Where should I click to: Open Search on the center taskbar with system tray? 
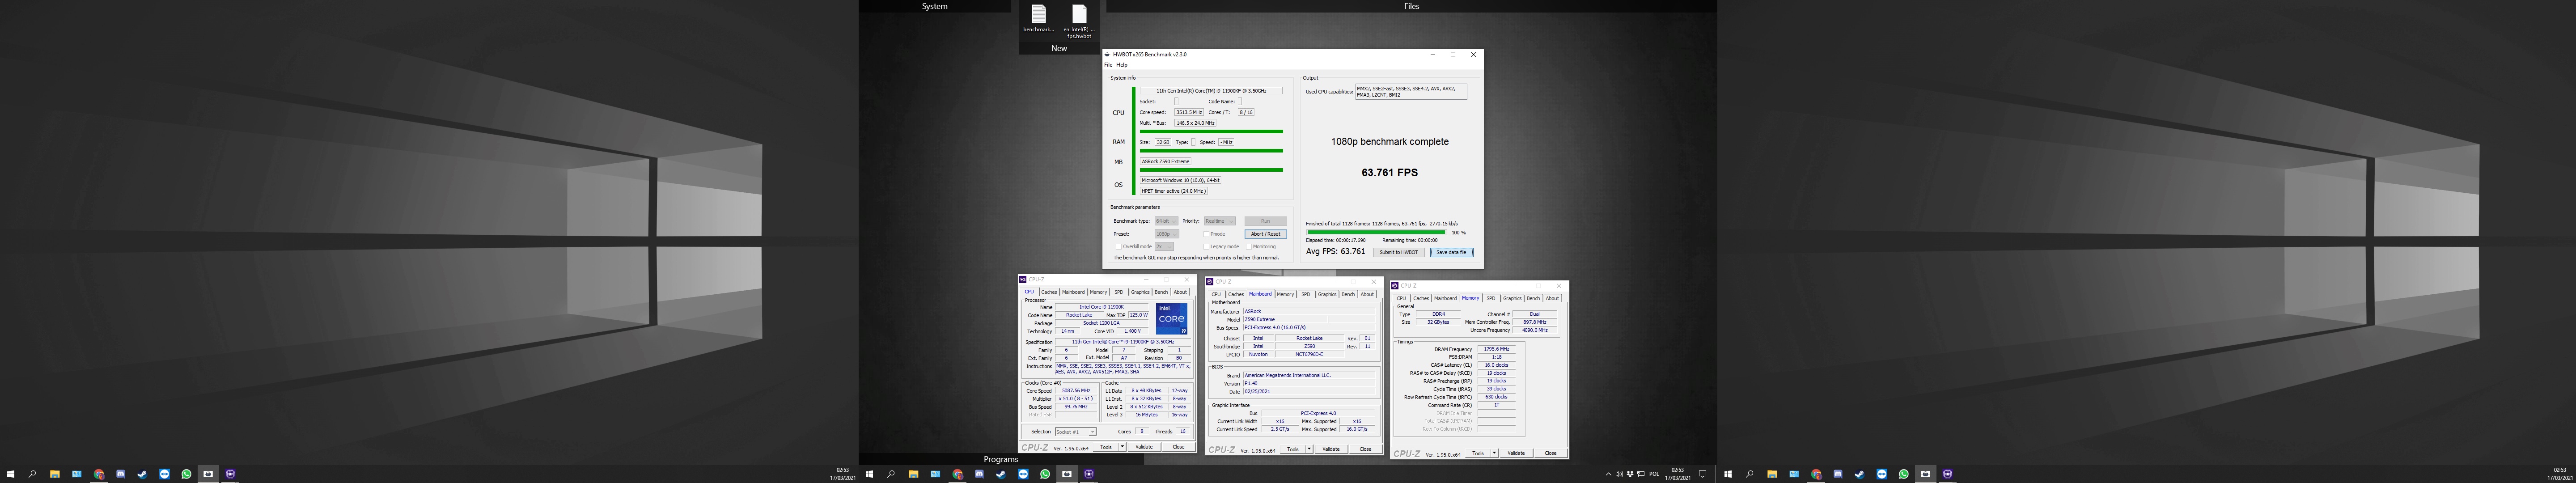click(891, 474)
